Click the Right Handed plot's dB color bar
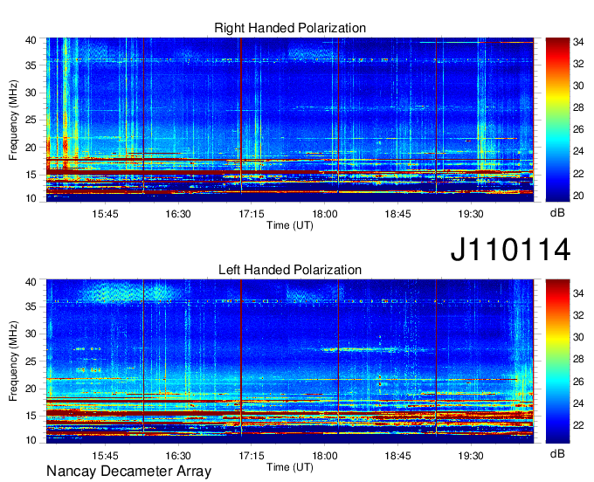The height and width of the screenshot is (482, 594). click(557, 120)
